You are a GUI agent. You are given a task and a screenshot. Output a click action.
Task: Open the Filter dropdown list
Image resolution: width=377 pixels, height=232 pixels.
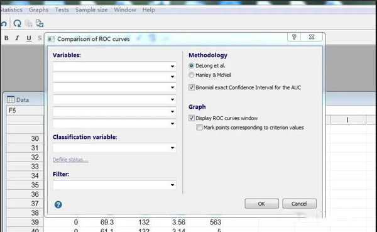point(114,185)
